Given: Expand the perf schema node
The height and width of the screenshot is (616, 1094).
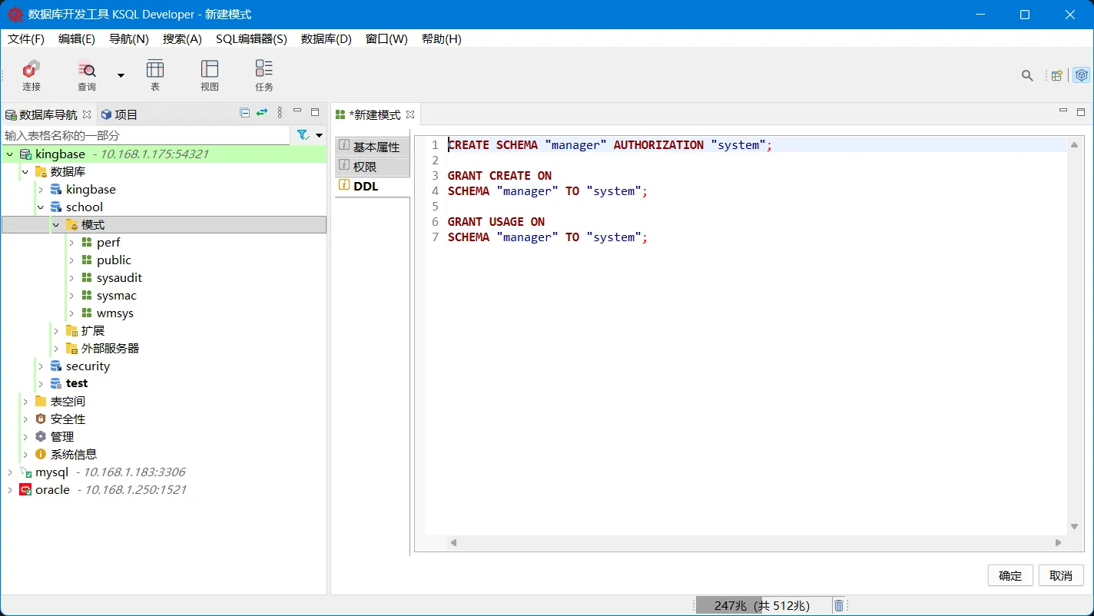Looking at the screenshot, I should [x=71, y=242].
